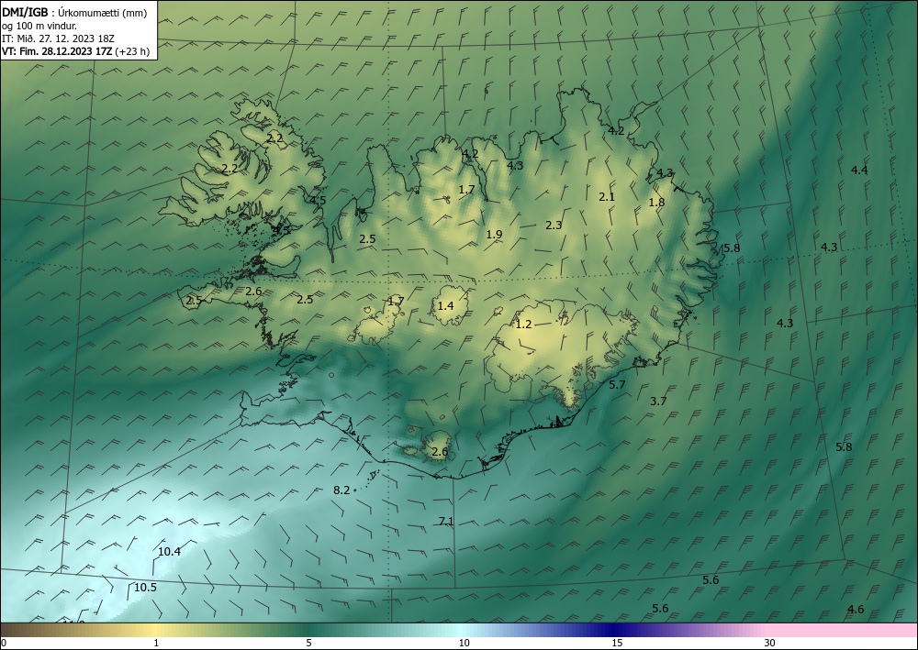Viewport: 918px width, 650px height.
Task: Select the 4.4 value over the eastern sea
Action: click(859, 171)
